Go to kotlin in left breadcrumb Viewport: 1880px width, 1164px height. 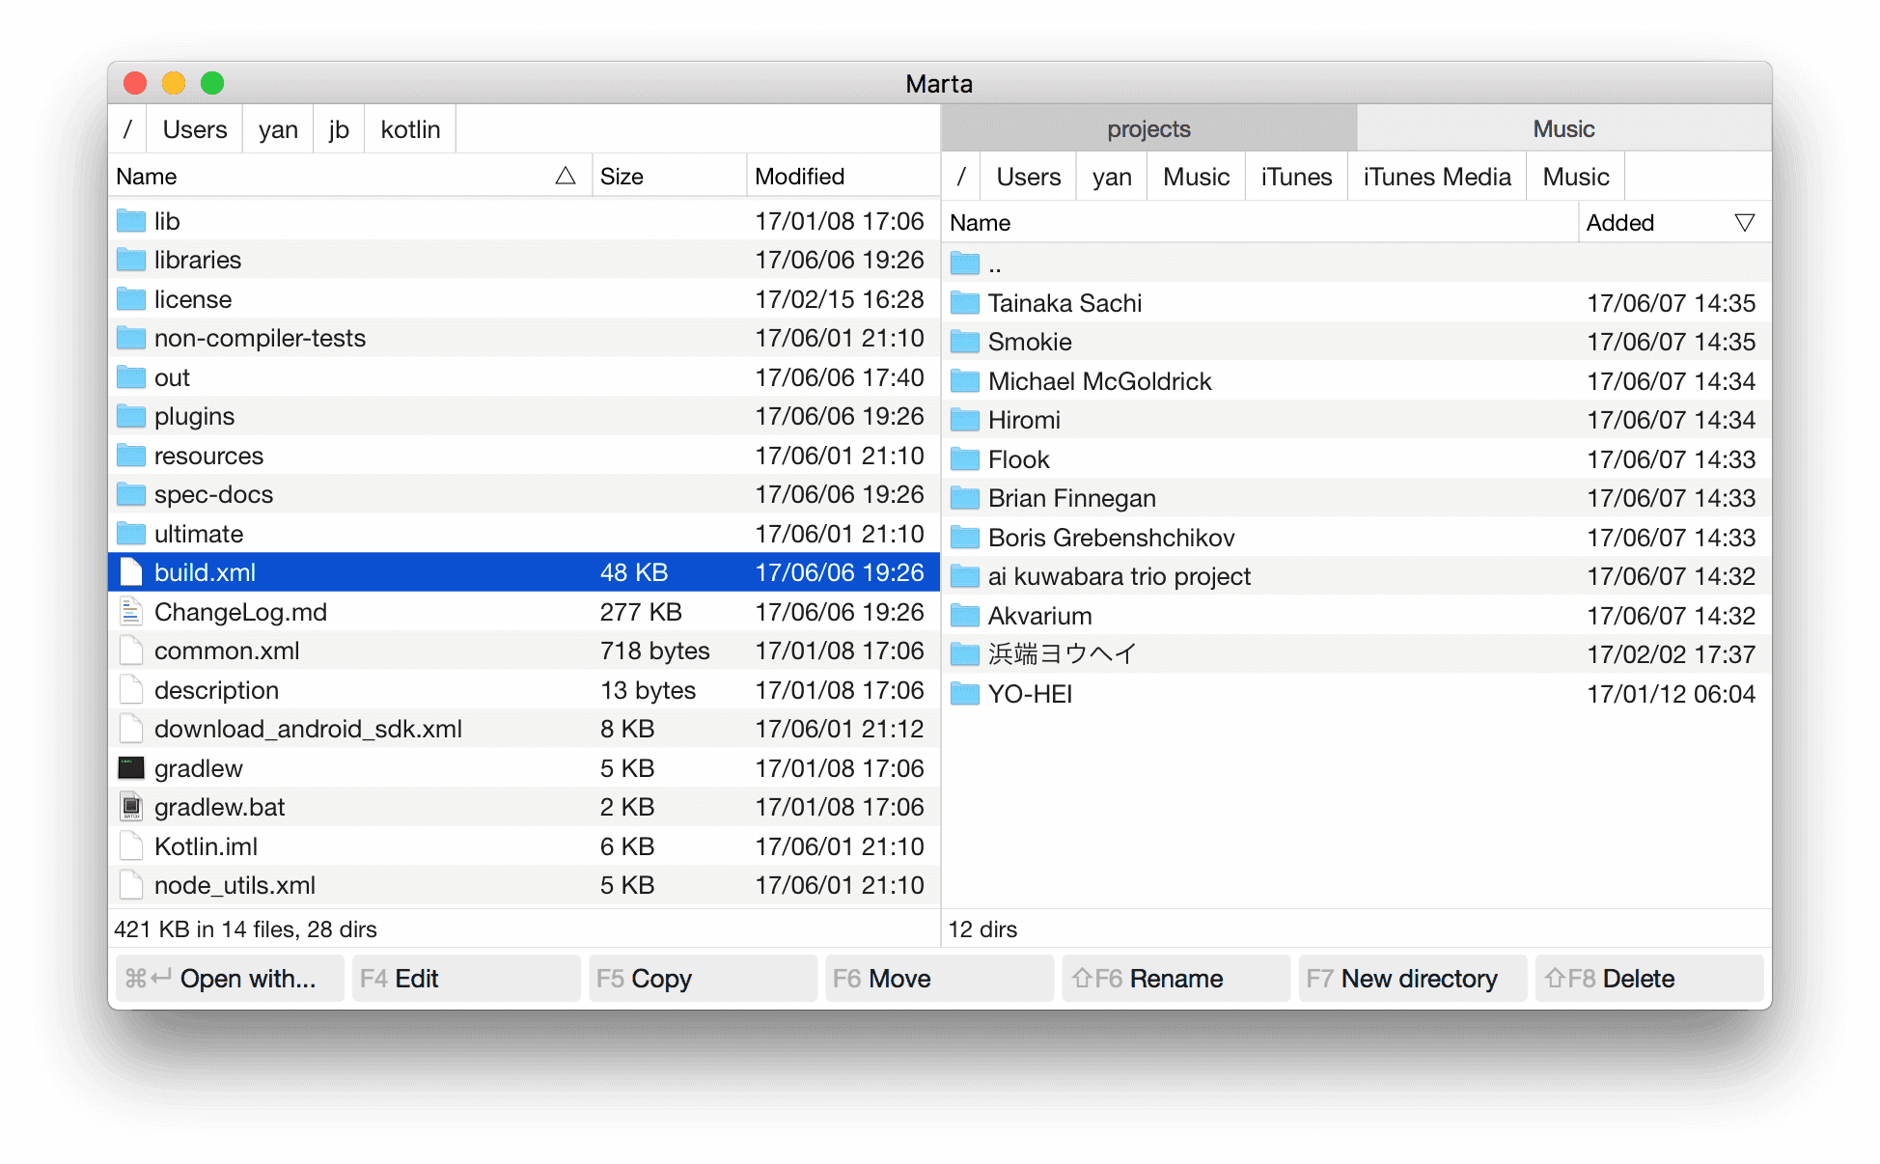pyautogui.click(x=410, y=129)
